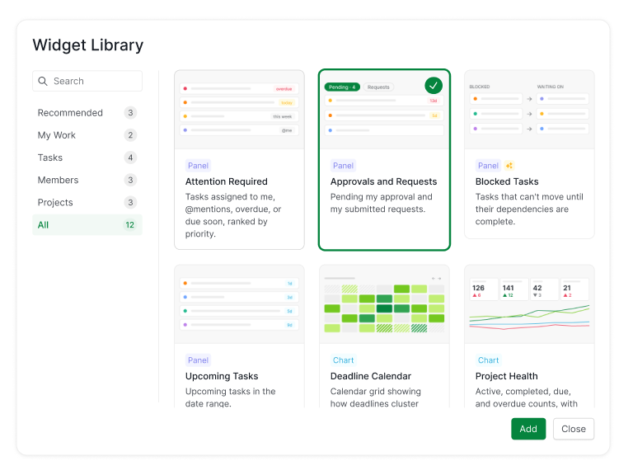The image size is (633, 475).
Task: Click the Project Health title text
Action: pos(506,376)
